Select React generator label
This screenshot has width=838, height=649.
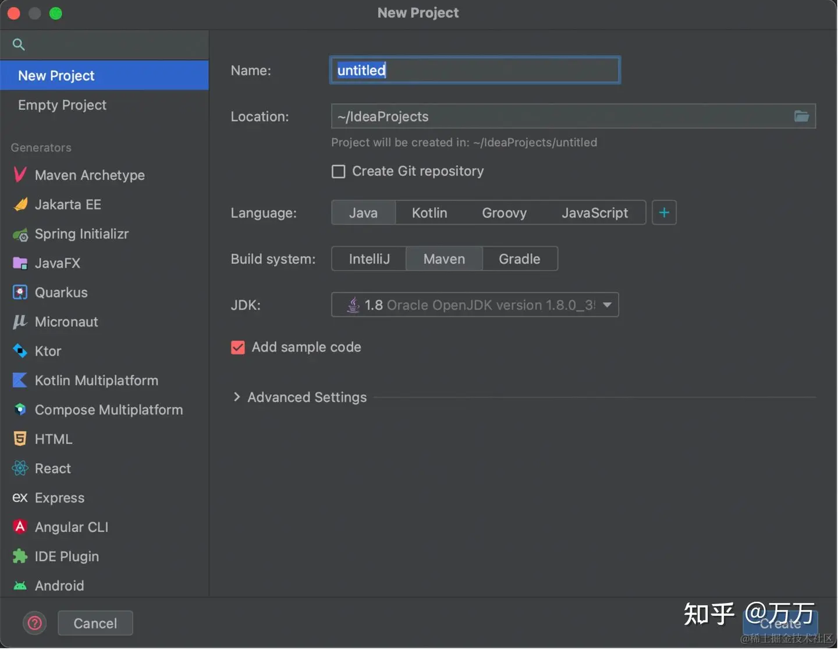click(x=53, y=469)
